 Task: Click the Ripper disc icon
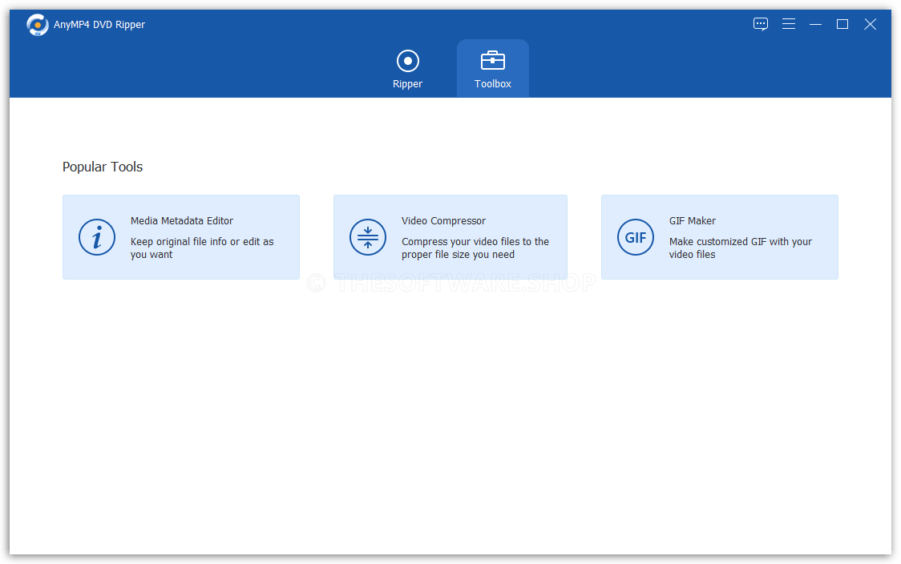[x=407, y=61]
